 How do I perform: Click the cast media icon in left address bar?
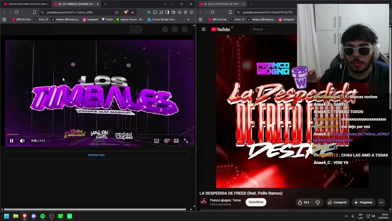pyautogui.click(x=117, y=12)
